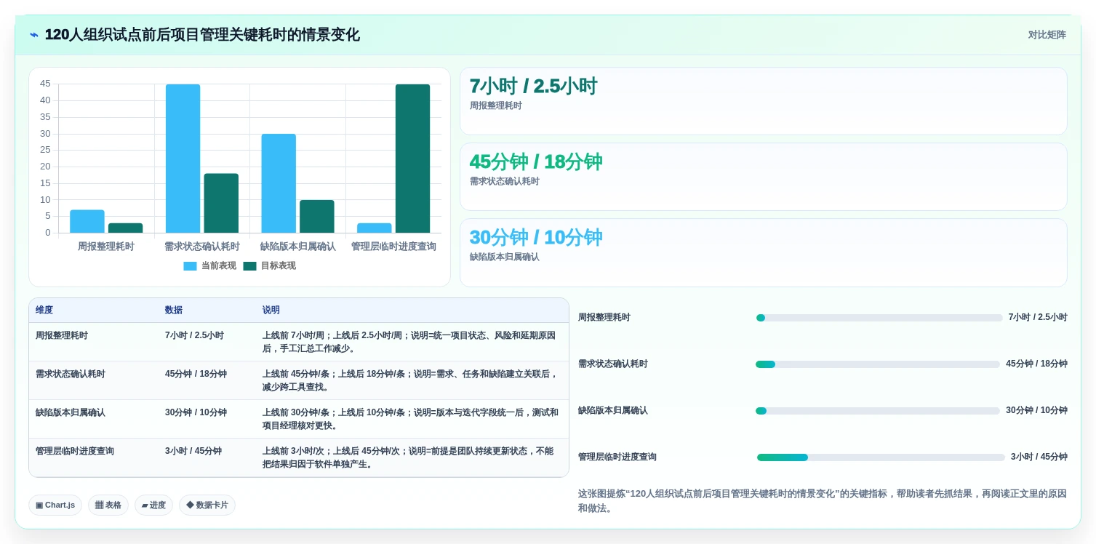1096x544 pixels.
Task: Click the Chart.js chip
Action: pos(55,505)
